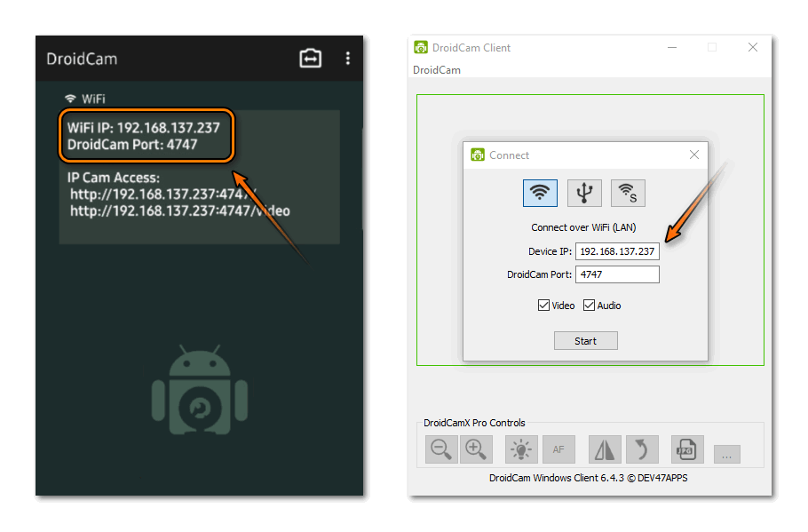This screenshot has width=808, height=532.
Task: Open the three-dot overflow menu in DroidCam app
Action: click(x=348, y=59)
